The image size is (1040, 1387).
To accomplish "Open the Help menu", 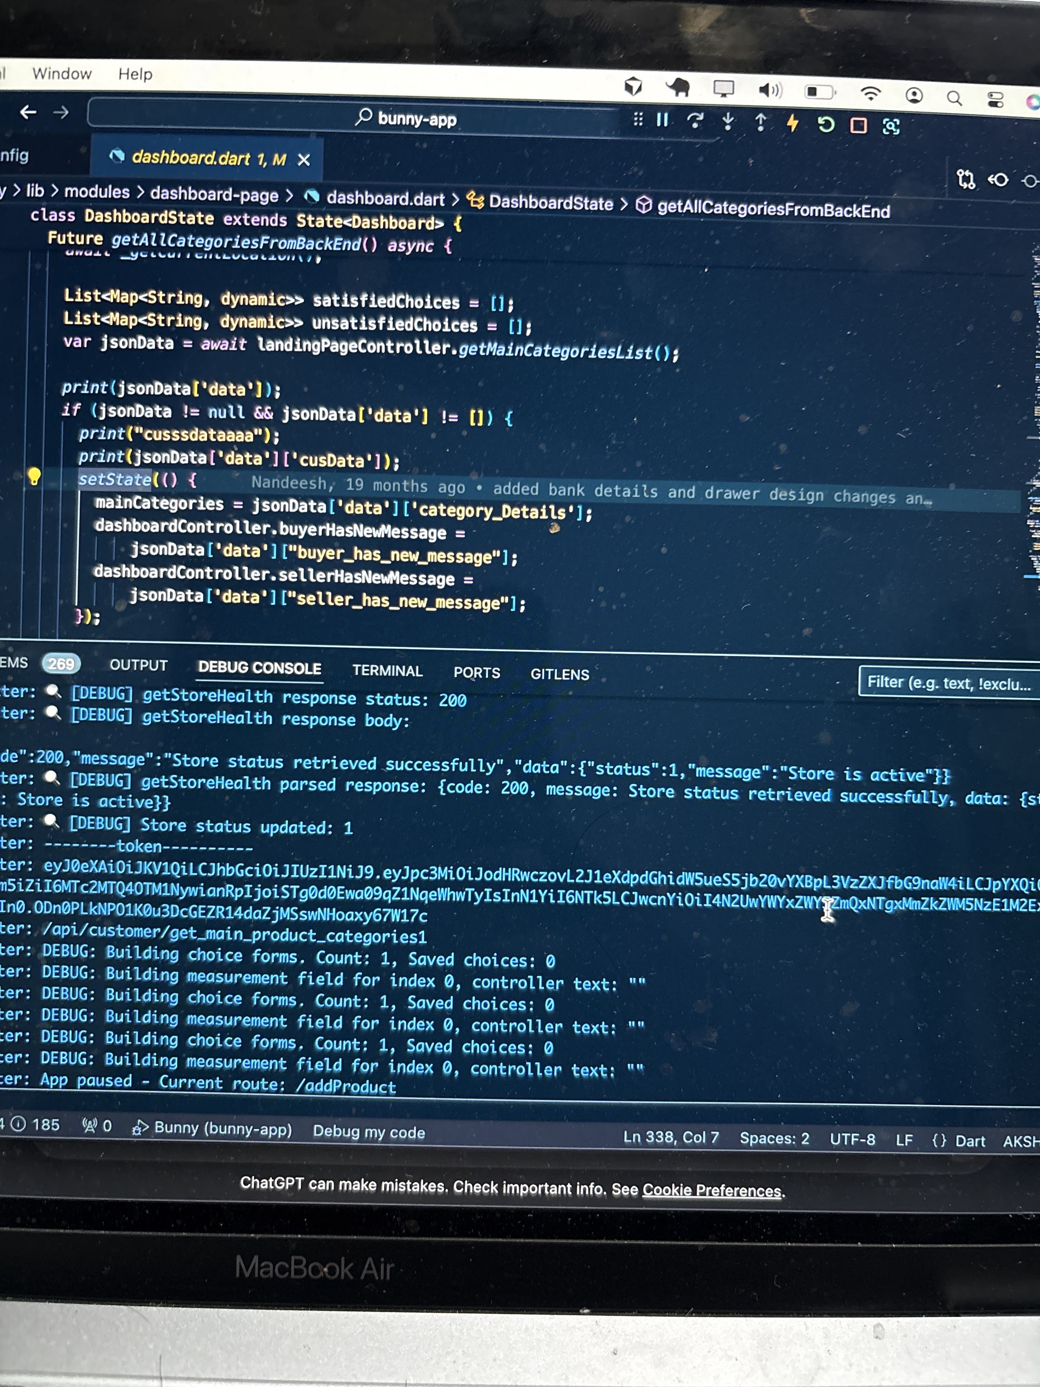I will tap(136, 74).
